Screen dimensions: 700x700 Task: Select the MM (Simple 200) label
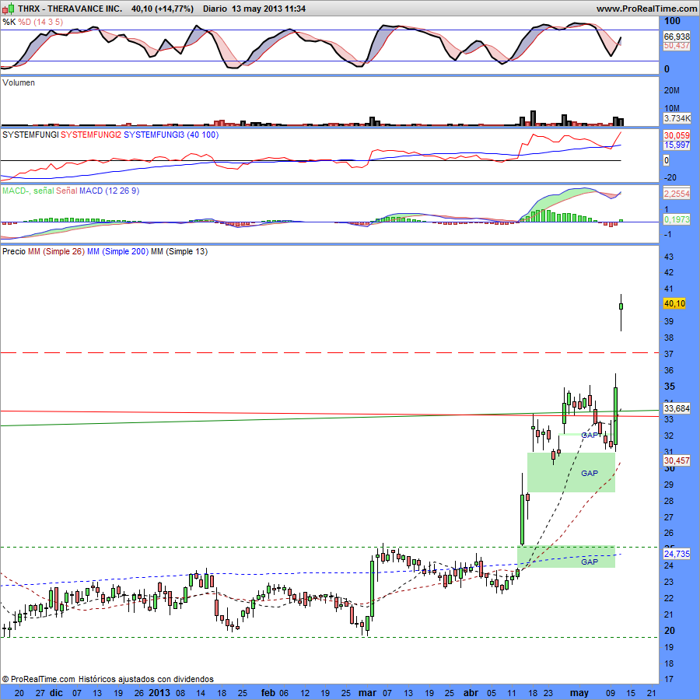click(118, 251)
